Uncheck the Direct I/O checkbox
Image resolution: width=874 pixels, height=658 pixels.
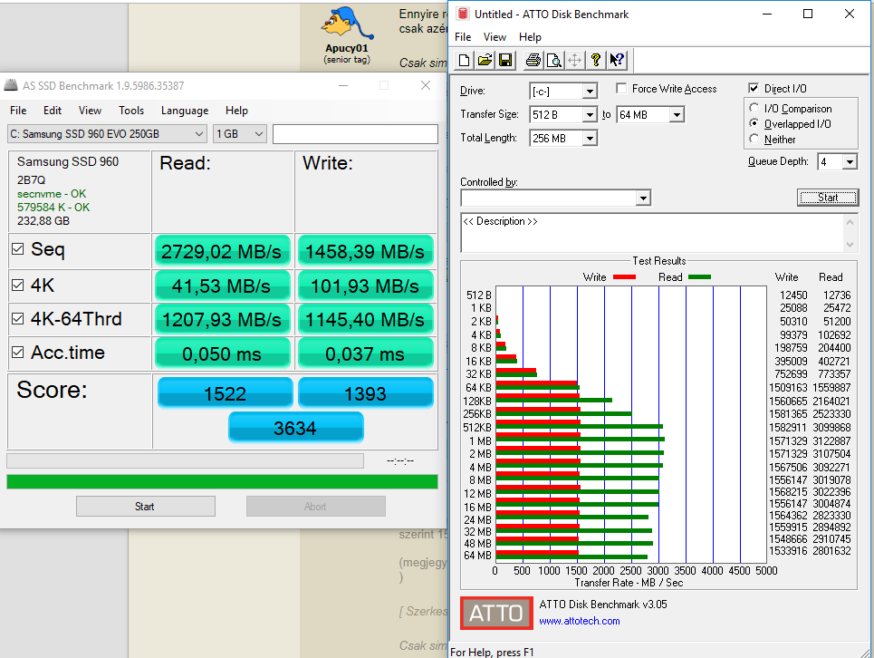point(754,88)
